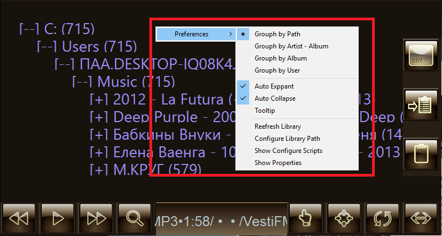The image size is (442, 236).
Task: Click the arrow-to-clipboard paste icon
Action: [x=421, y=105]
